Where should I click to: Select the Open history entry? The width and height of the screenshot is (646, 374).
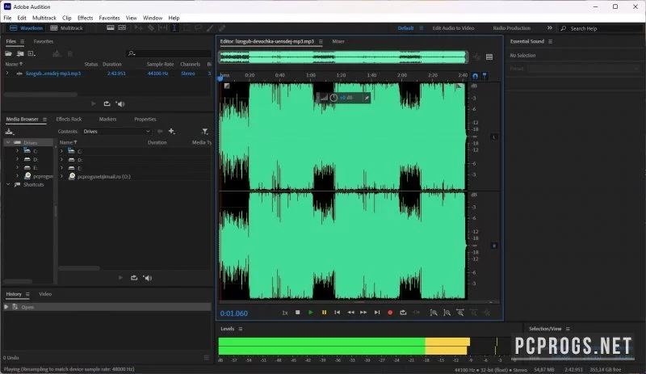pyautogui.click(x=107, y=307)
